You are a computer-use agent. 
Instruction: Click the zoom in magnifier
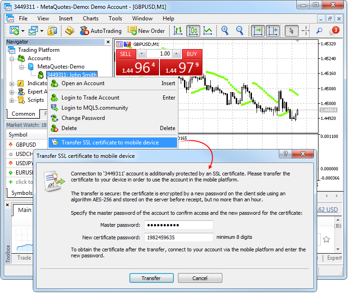coord(225,31)
